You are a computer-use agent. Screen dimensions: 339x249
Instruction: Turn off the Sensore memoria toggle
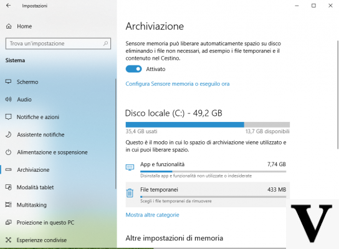[133, 69]
